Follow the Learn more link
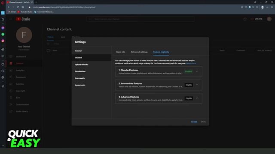The image size is (275, 154). 191,63
